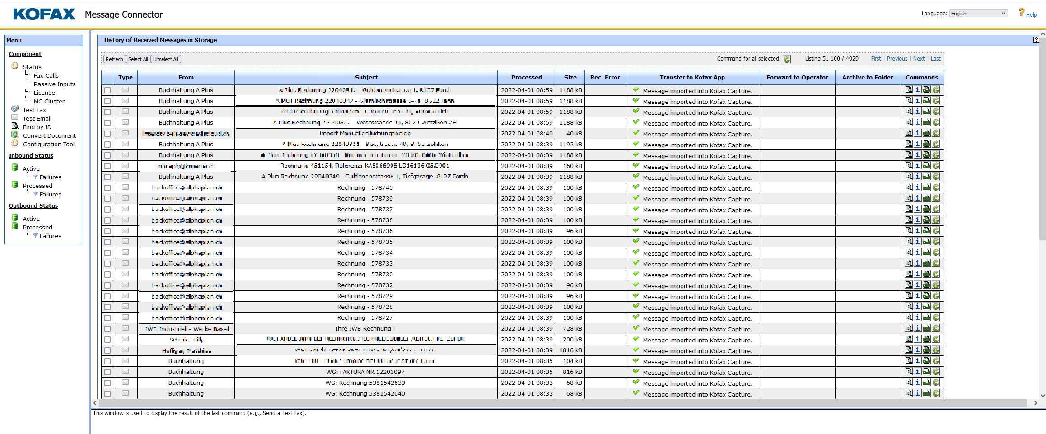Click the XML icon for FAKTURA NR.12201097
The image size is (1046, 434).
point(926,372)
